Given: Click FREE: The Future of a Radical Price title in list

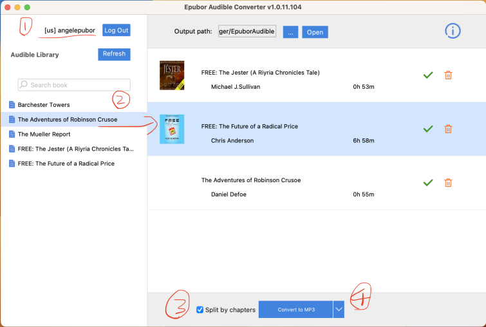Looking at the screenshot, I should coord(250,126).
